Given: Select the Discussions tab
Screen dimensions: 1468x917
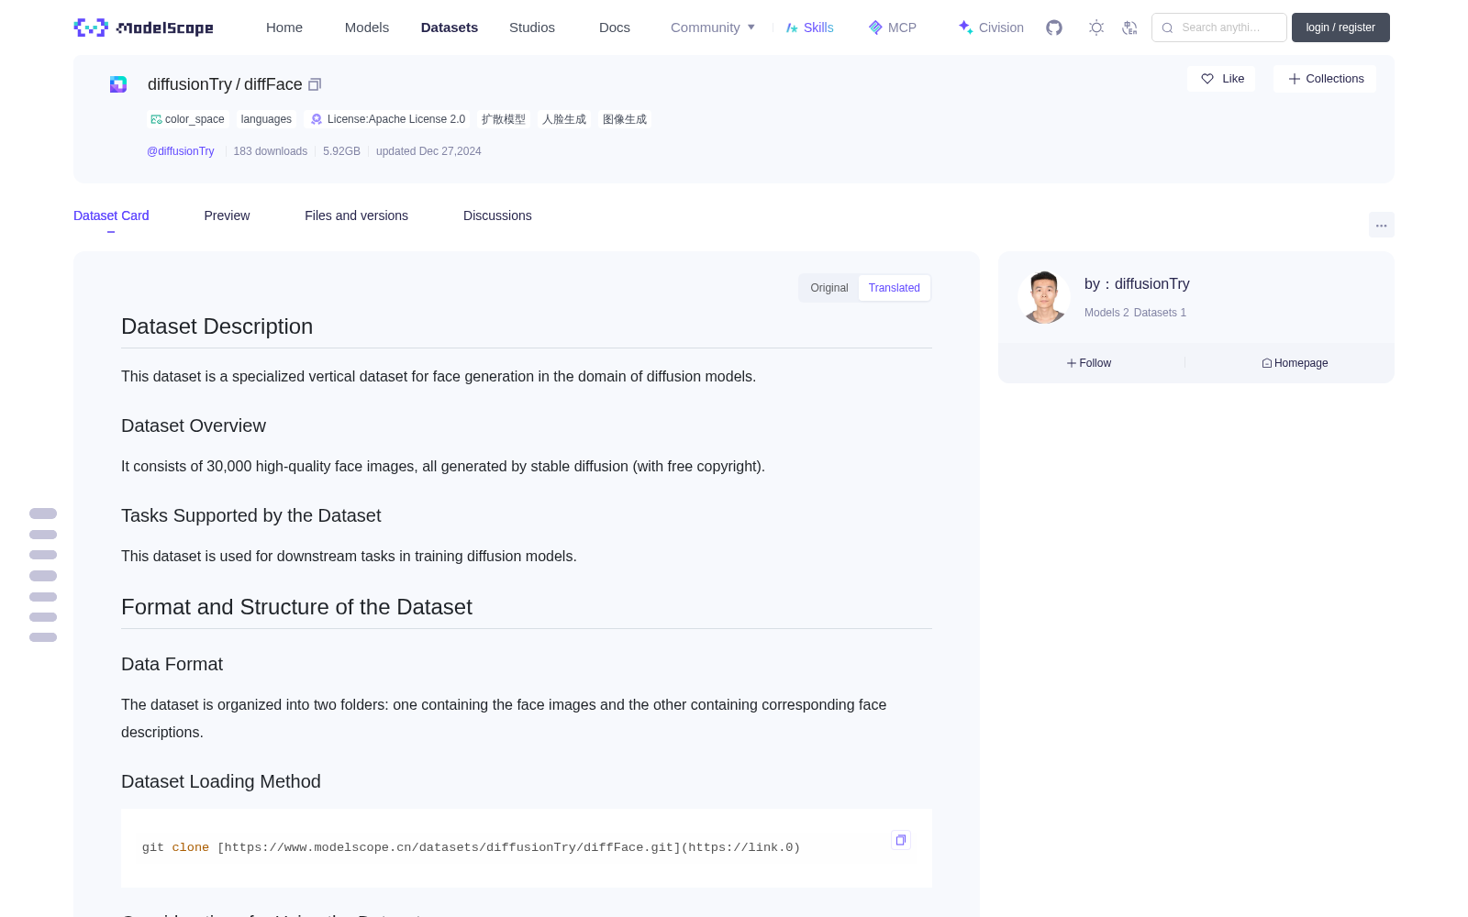Looking at the screenshot, I should pos(497,215).
